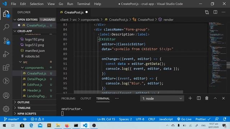Open the Run menu
This screenshot has height=129, width=230.
click(x=70, y=4)
